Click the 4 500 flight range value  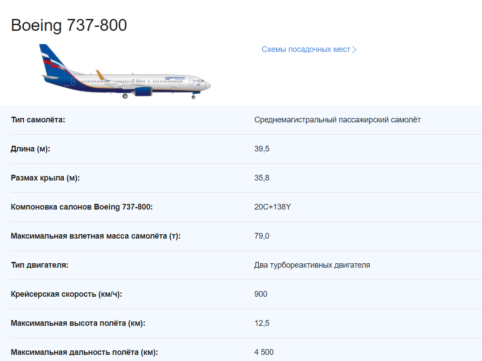pyautogui.click(x=264, y=352)
